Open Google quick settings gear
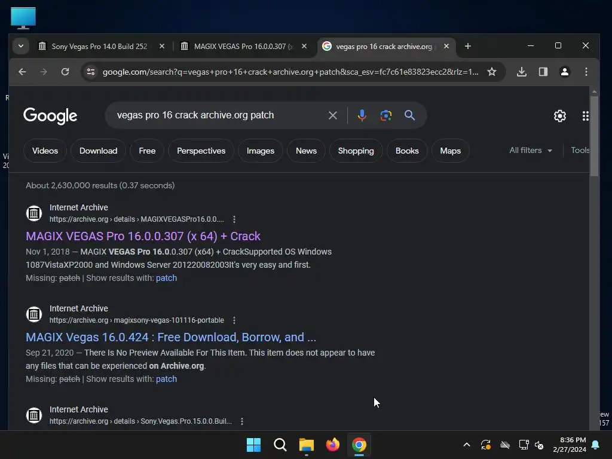The height and width of the screenshot is (459, 612). click(x=559, y=116)
